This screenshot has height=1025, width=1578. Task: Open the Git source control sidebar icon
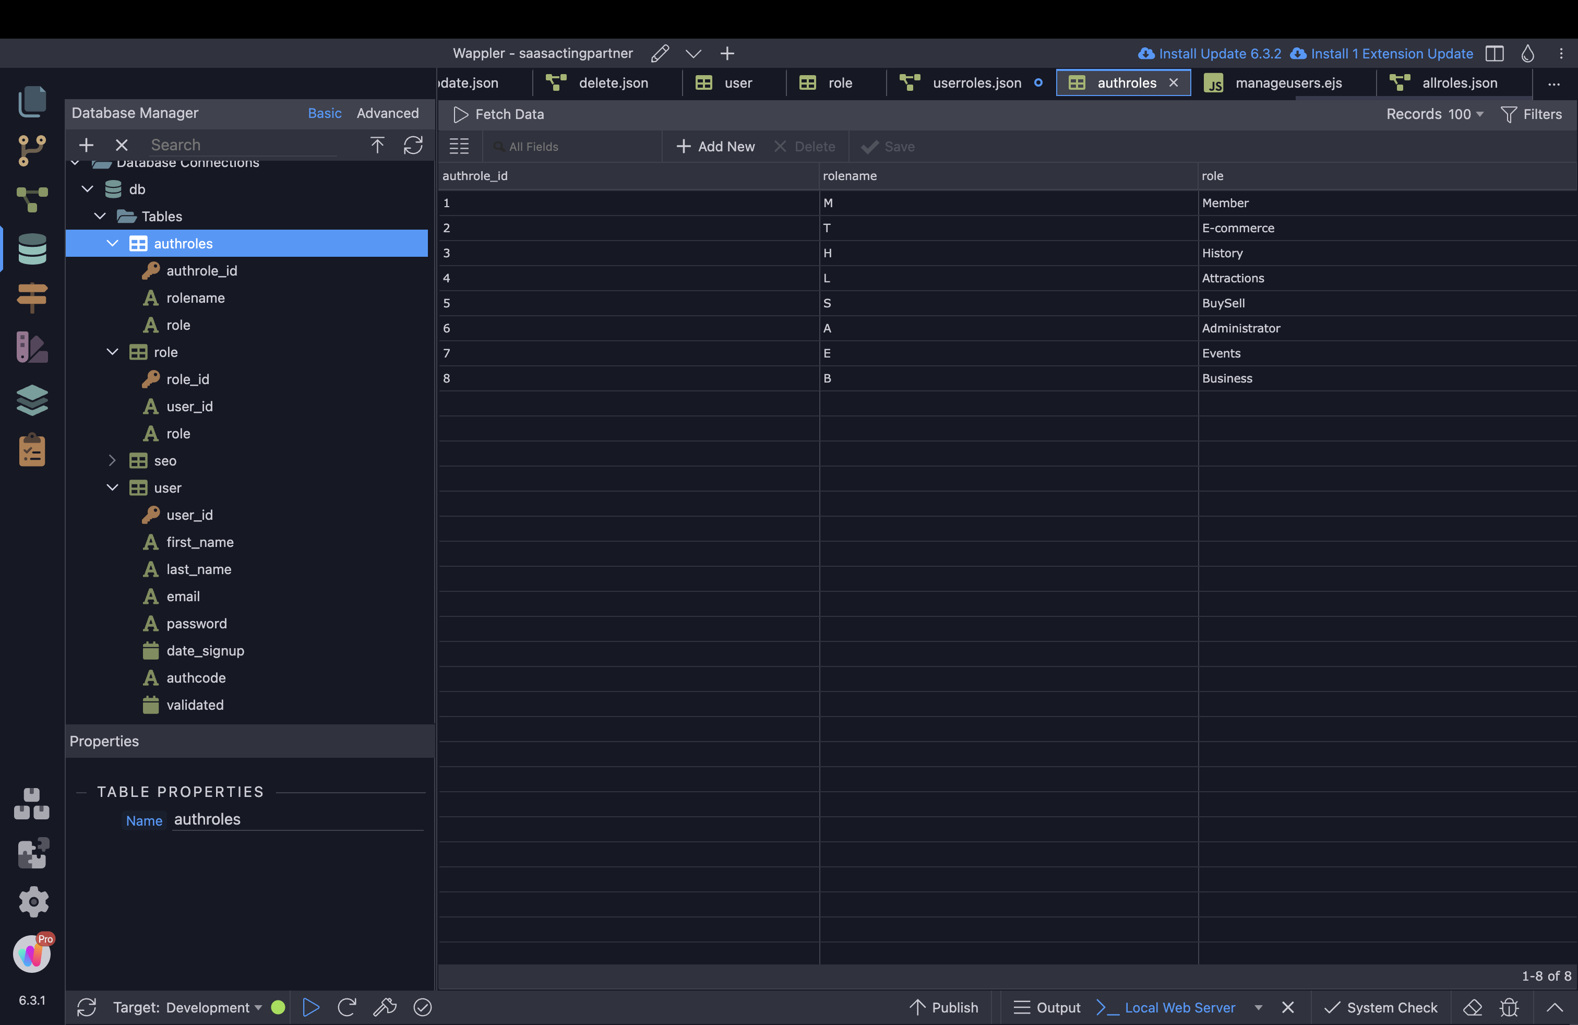click(x=32, y=150)
